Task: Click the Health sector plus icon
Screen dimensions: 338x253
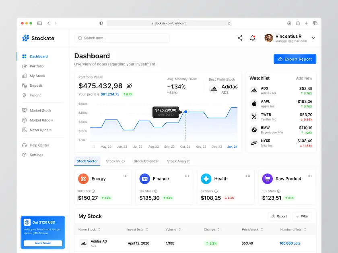Action: click(x=206, y=178)
